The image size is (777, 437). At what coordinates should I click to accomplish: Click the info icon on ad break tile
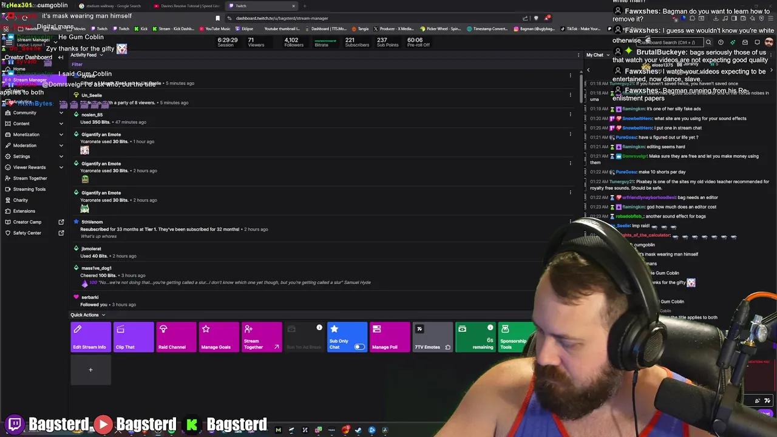tap(319, 328)
